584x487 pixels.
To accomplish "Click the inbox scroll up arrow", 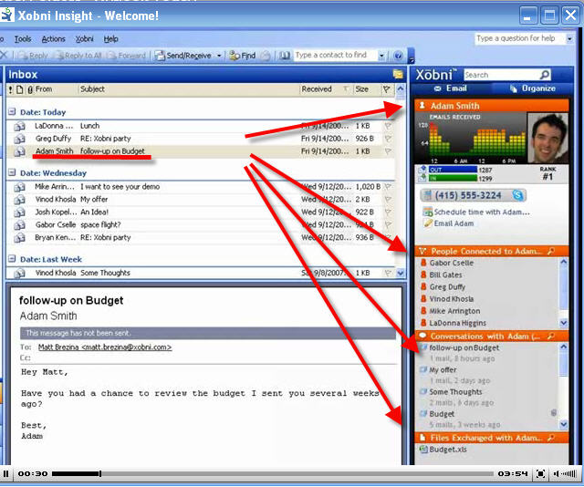I will pos(401,89).
